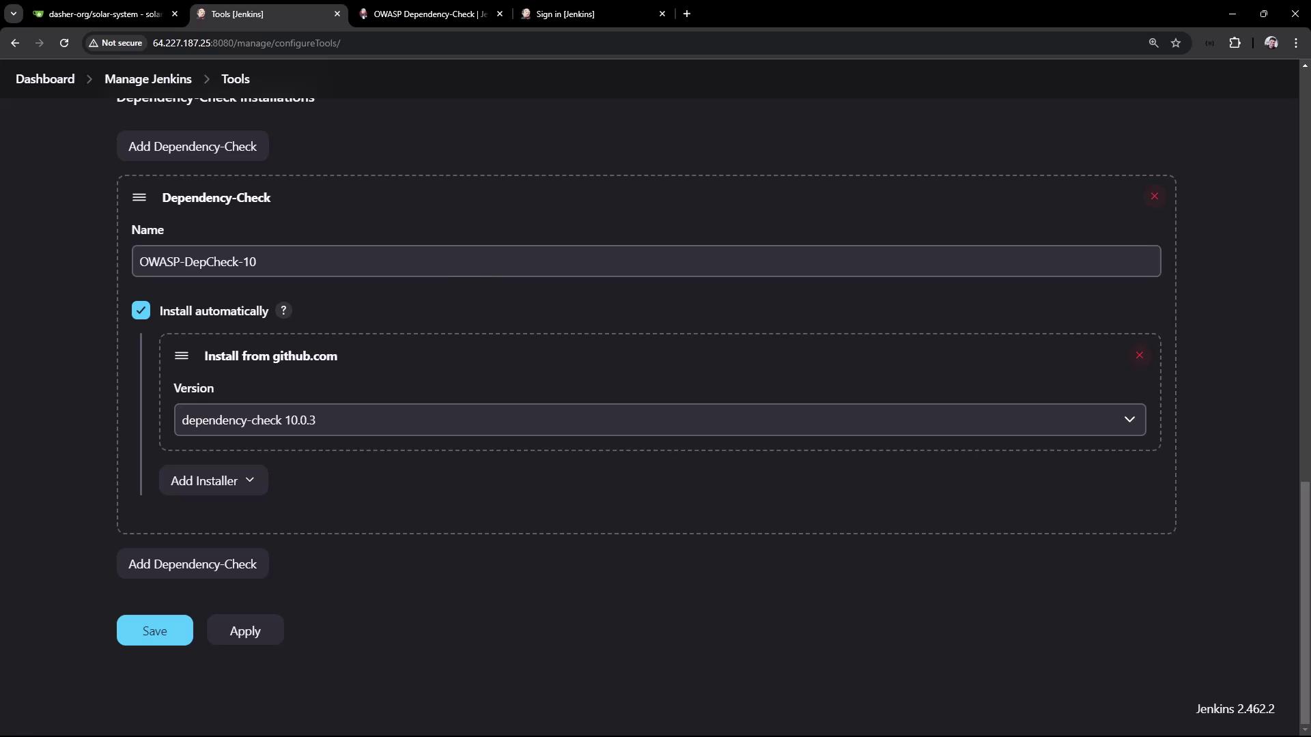Go to Manage Jenkins breadcrumb
The width and height of the screenshot is (1311, 737).
coord(147,79)
